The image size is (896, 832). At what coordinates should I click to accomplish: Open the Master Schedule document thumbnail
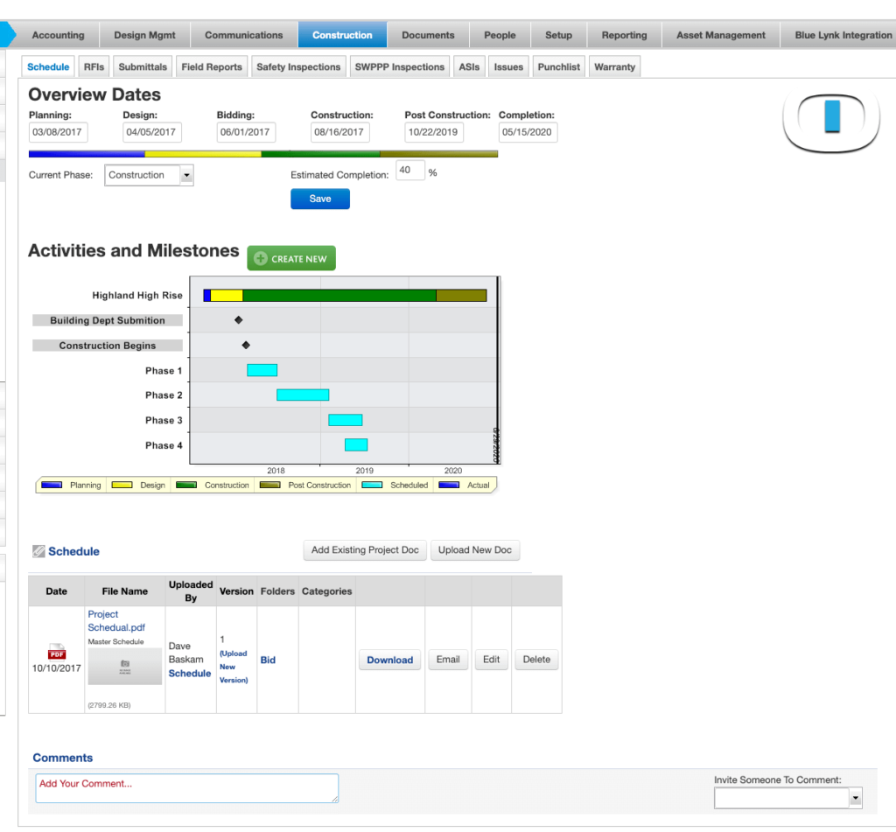124,667
